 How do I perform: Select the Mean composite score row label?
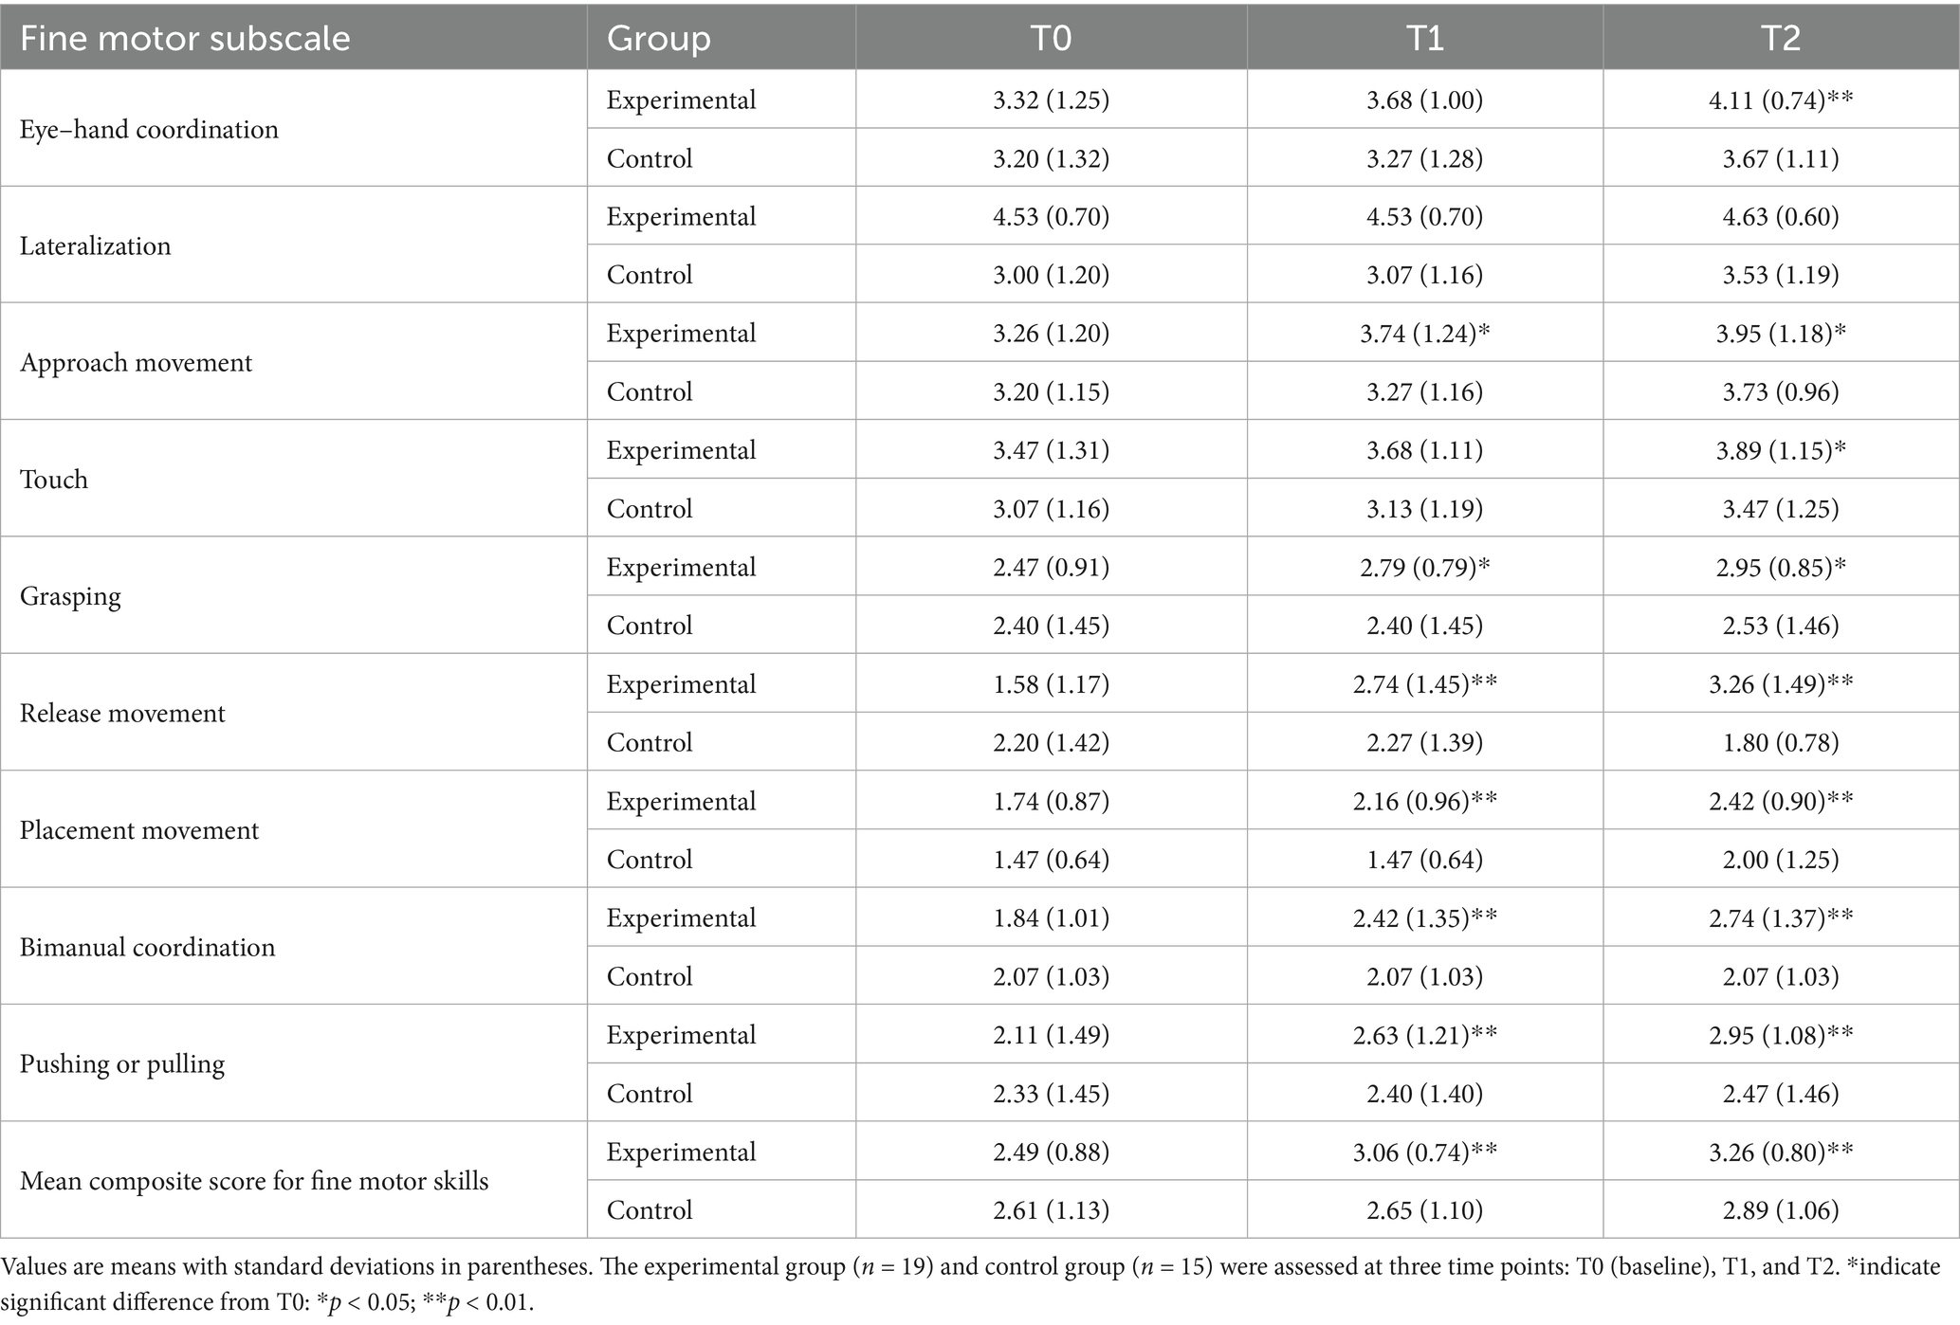pyautogui.click(x=254, y=1181)
